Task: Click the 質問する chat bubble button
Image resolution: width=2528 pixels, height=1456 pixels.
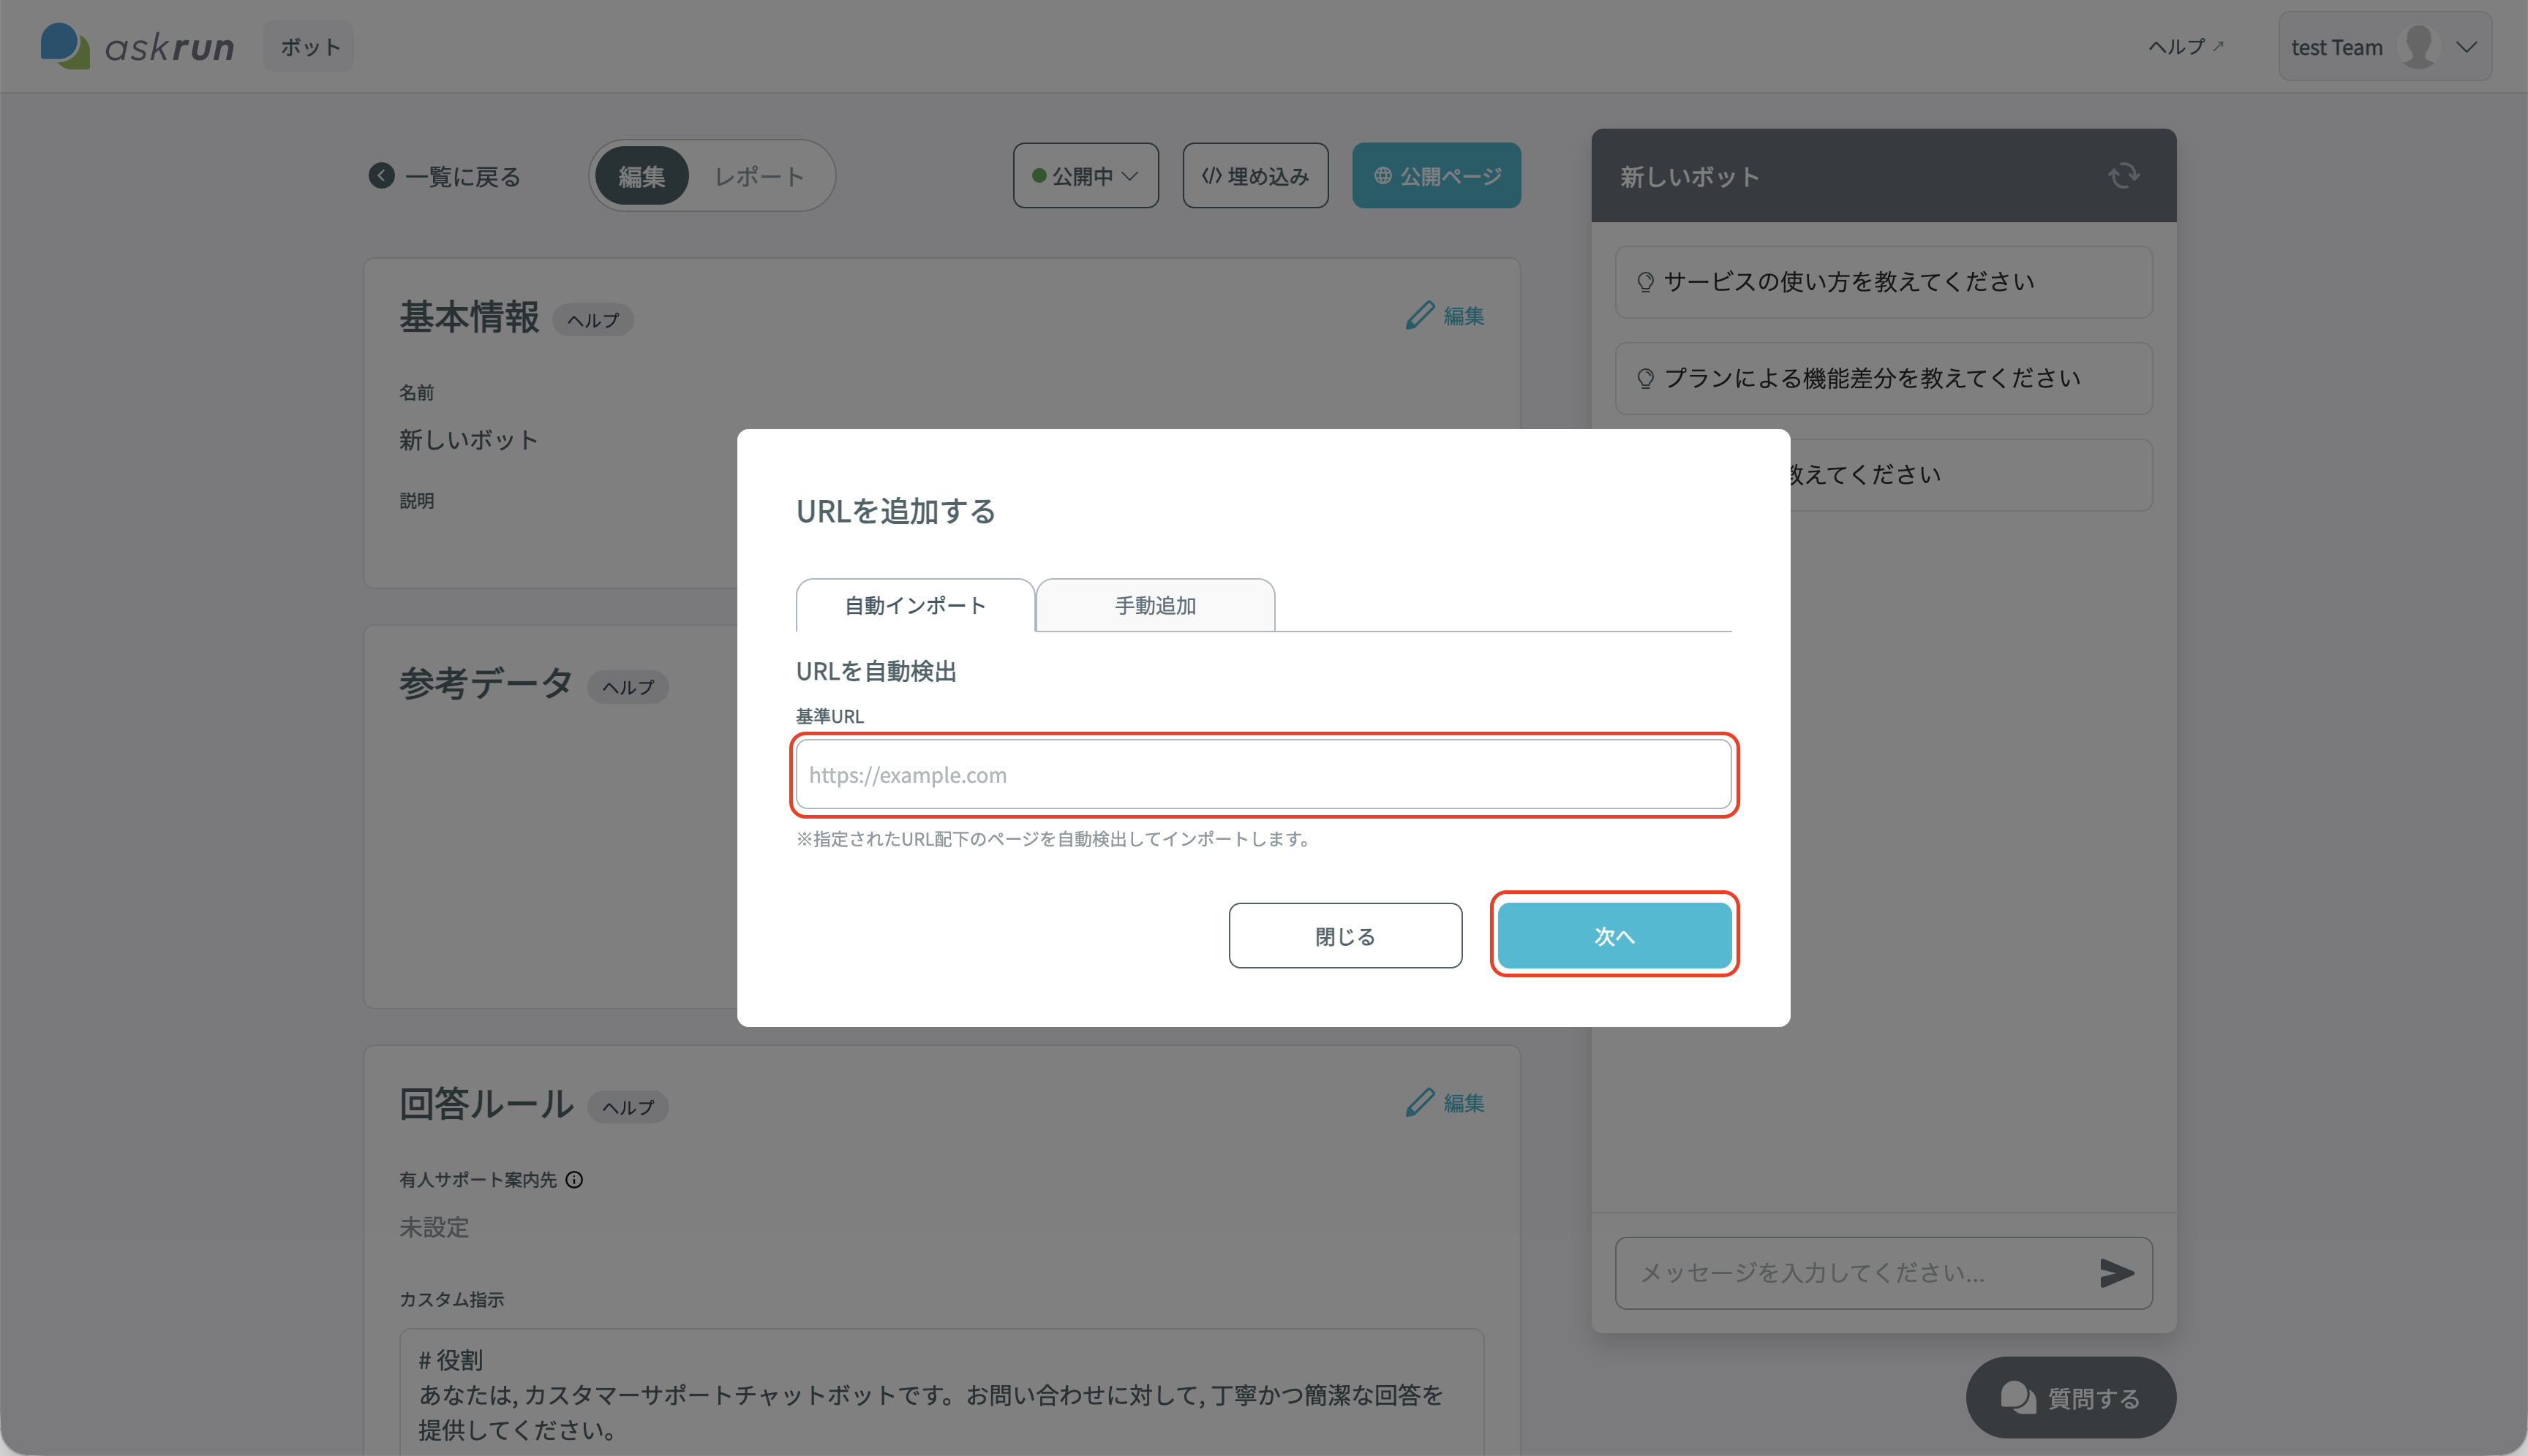Action: (2071, 1397)
